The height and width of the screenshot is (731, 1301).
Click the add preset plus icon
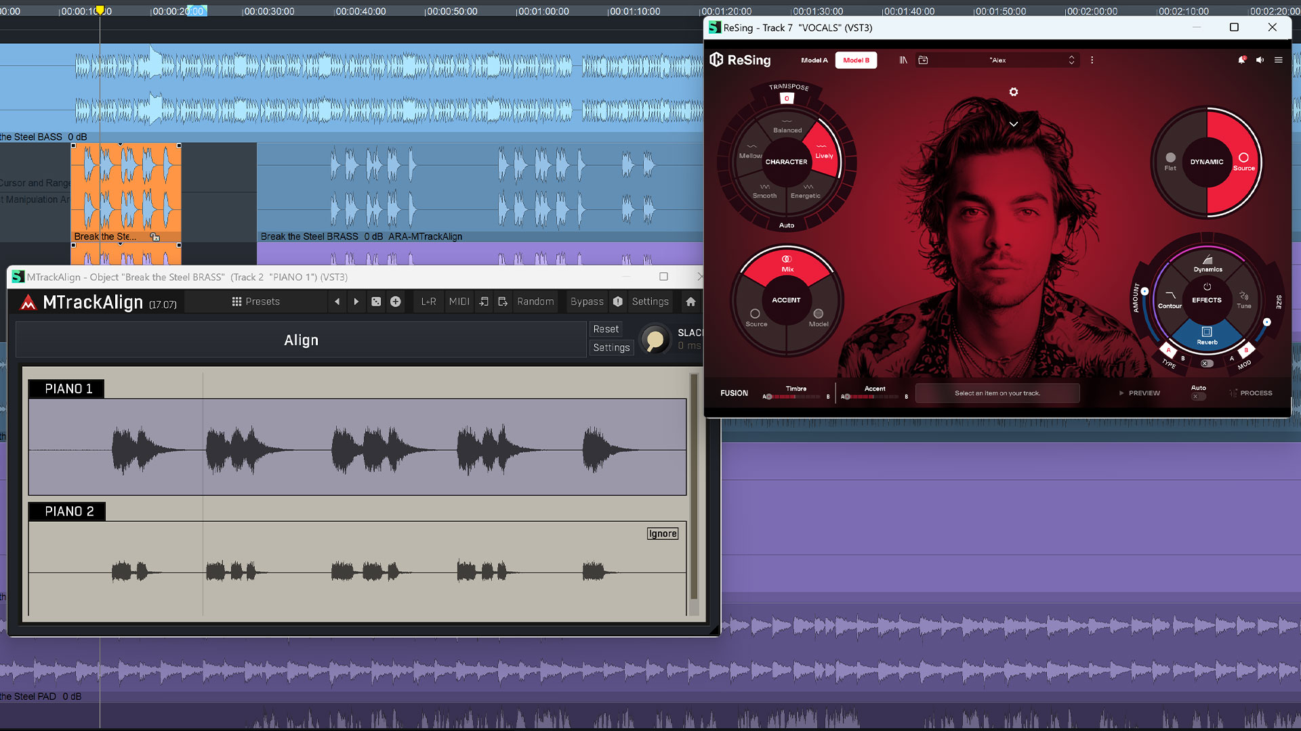[x=396, y=302]
